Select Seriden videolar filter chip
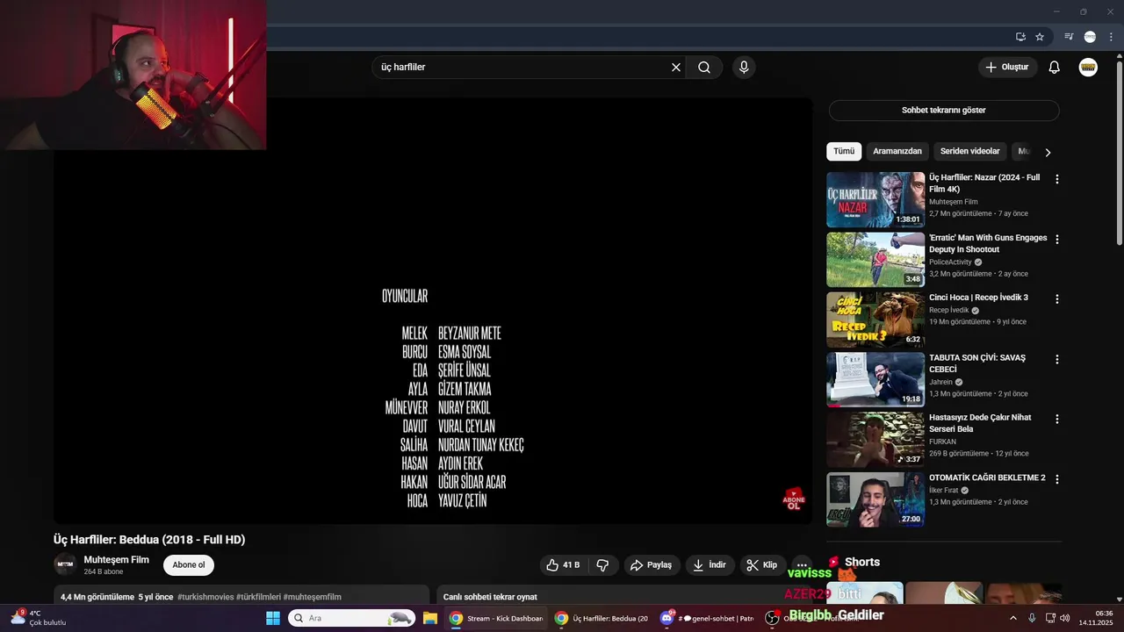This screenshot has height=632, width=1124. click(970, 152)
